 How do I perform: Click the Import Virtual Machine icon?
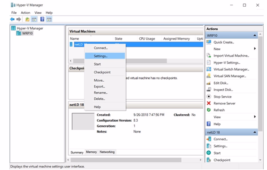click(x=209, y=55)
